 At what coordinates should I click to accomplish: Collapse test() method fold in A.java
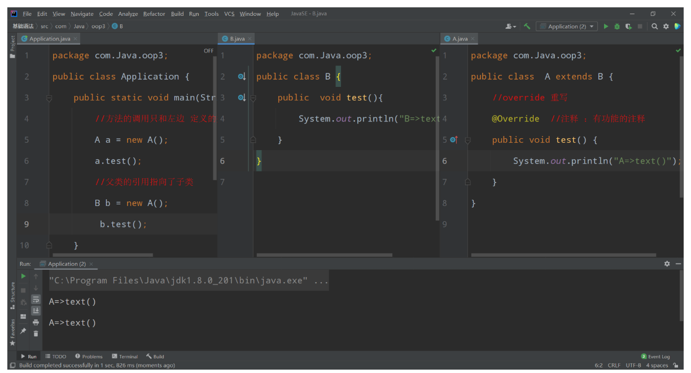tap(467, 141)
